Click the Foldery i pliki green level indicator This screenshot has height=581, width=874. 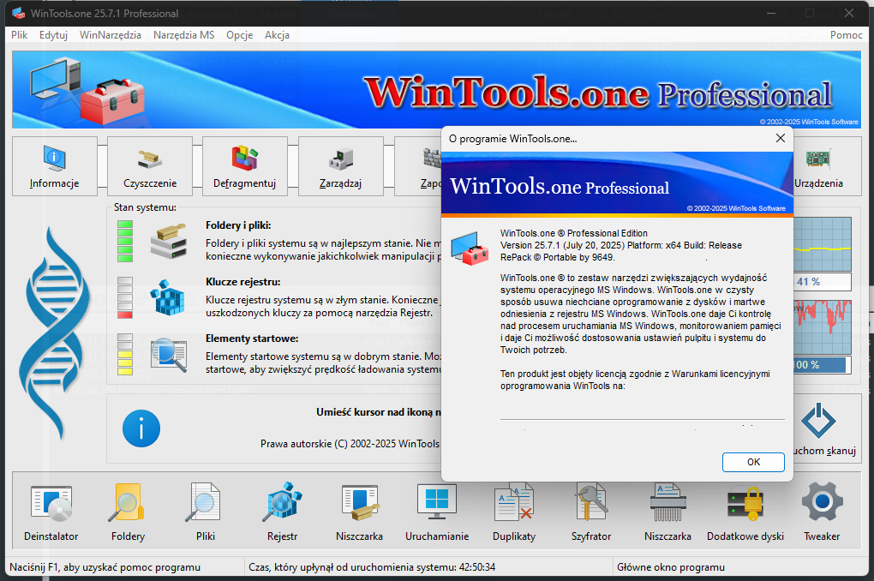(x=125, y=241)
